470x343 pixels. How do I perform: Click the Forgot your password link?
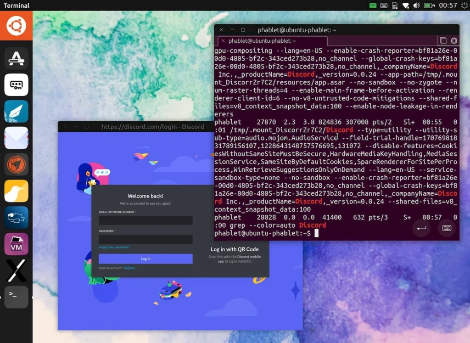(114, 247)
